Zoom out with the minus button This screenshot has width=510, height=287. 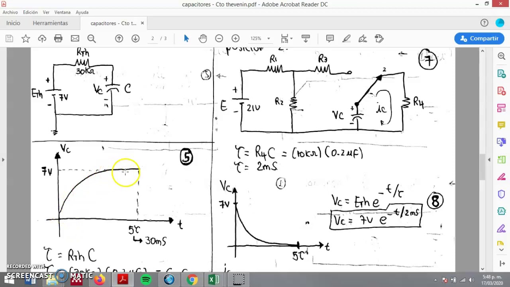tap(219, 38)
